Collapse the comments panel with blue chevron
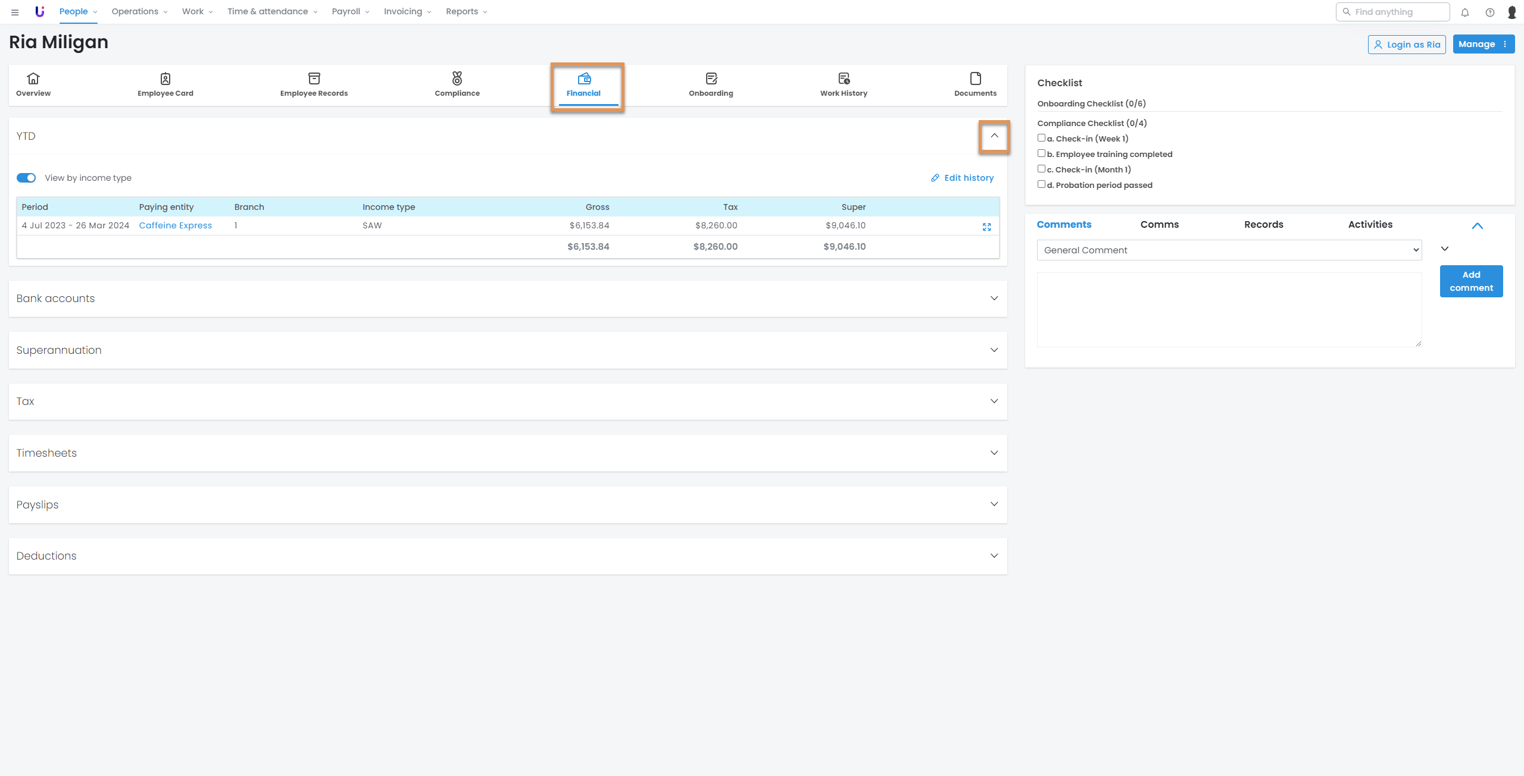This screenshot has height=776, width=1524. 1478,226
